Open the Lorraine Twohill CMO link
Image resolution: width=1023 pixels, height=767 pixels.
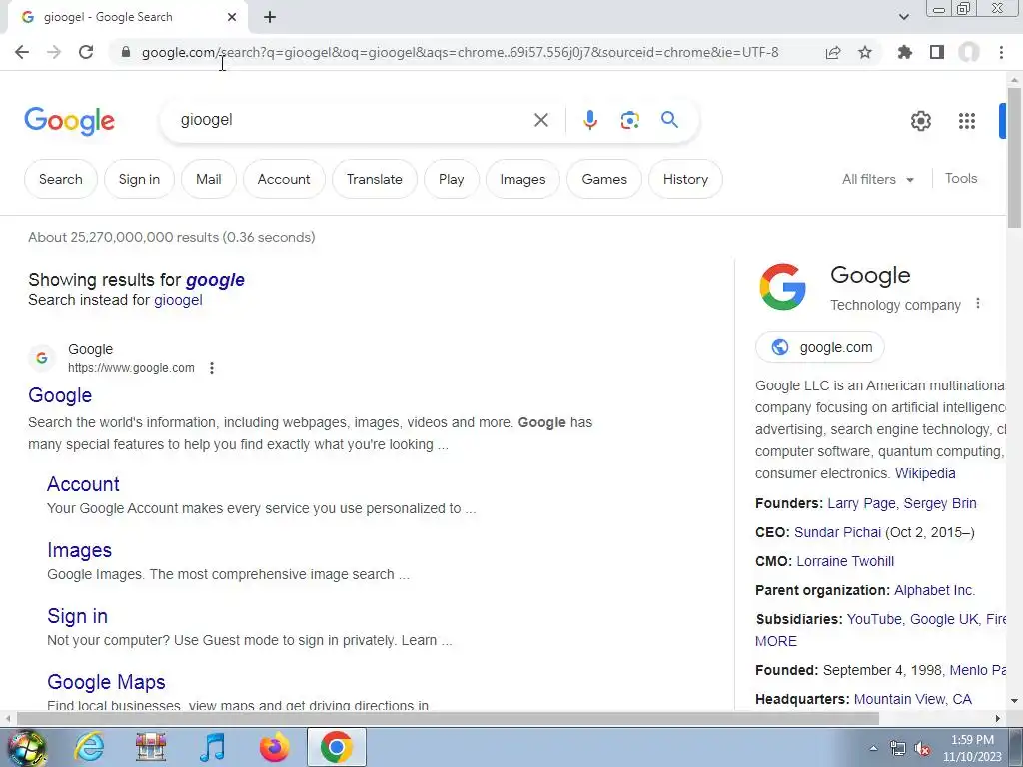tap(845, 561)
